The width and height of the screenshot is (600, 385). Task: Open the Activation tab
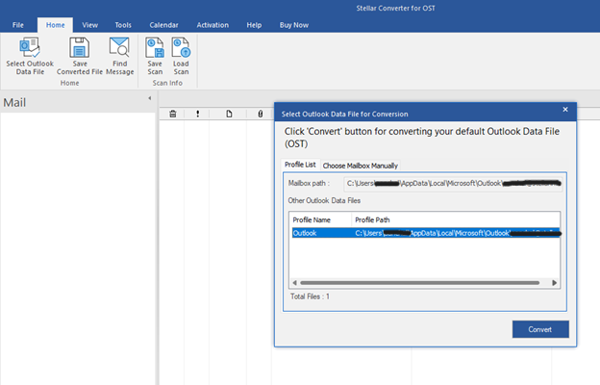click(x=212, y=23)
